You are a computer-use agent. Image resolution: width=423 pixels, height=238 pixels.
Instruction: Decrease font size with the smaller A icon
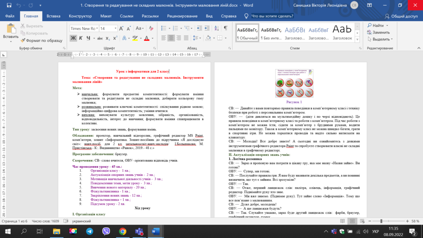click(129, 28)
